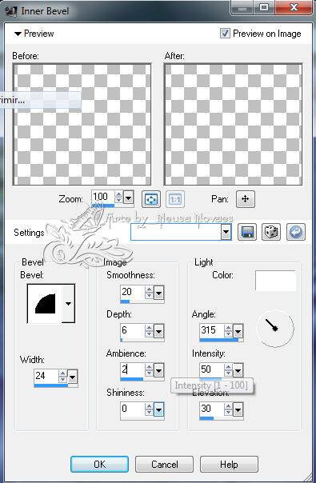316x483 pixels.
Task: Increase the Width value with up arrow
Action: (63, 373)
